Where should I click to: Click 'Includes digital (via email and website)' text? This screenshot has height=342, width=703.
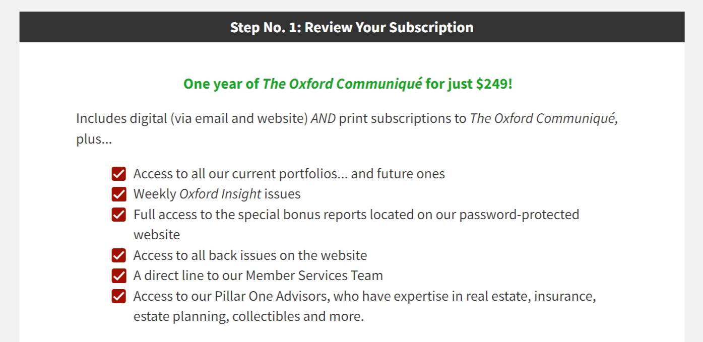[191, 119]
